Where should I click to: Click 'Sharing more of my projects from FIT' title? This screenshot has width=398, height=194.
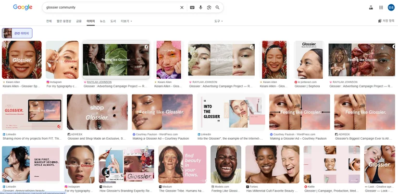pyautogui.click(x=32, y=138)
